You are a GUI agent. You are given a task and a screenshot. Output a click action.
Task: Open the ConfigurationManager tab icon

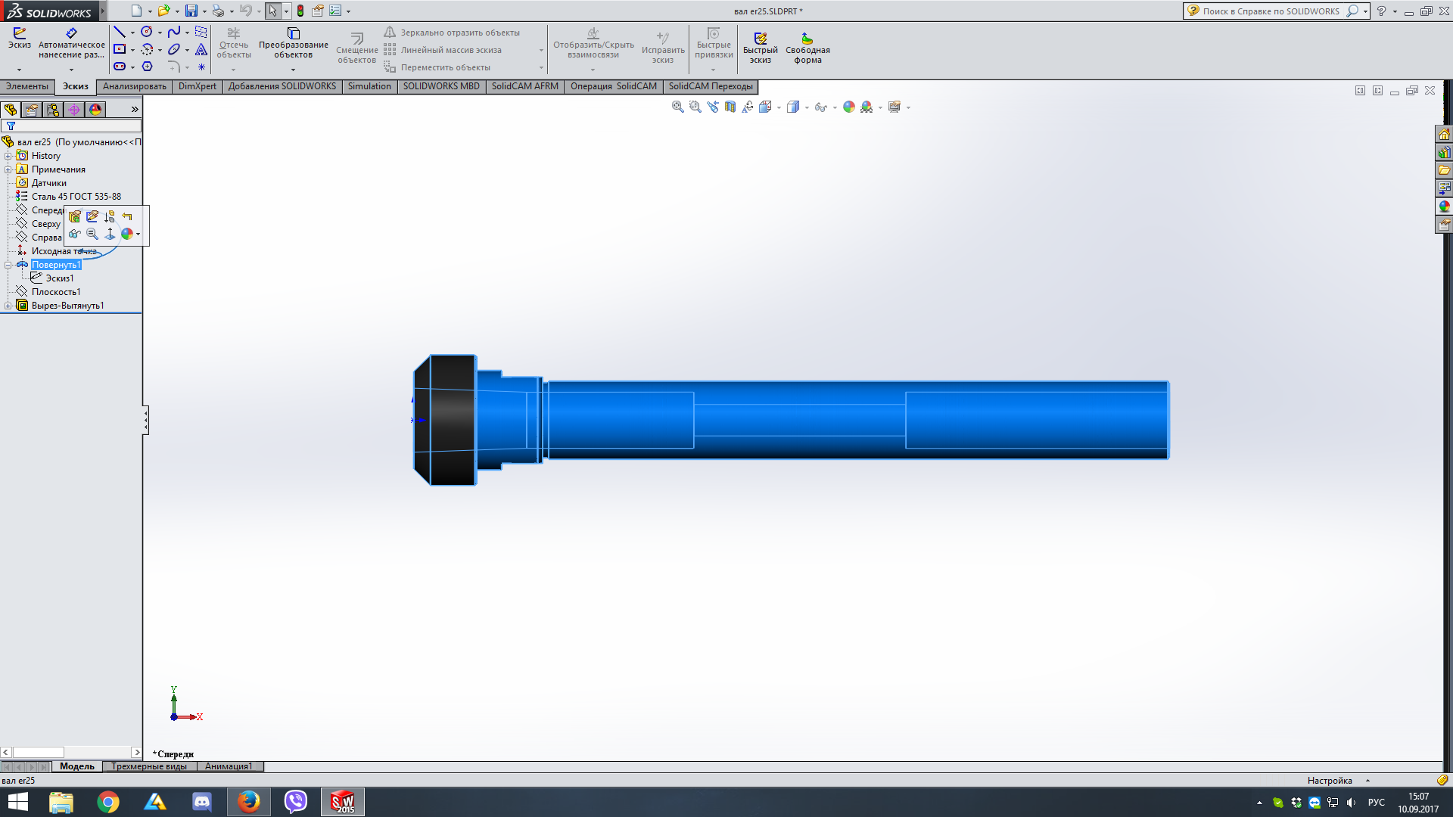(53, 110)
